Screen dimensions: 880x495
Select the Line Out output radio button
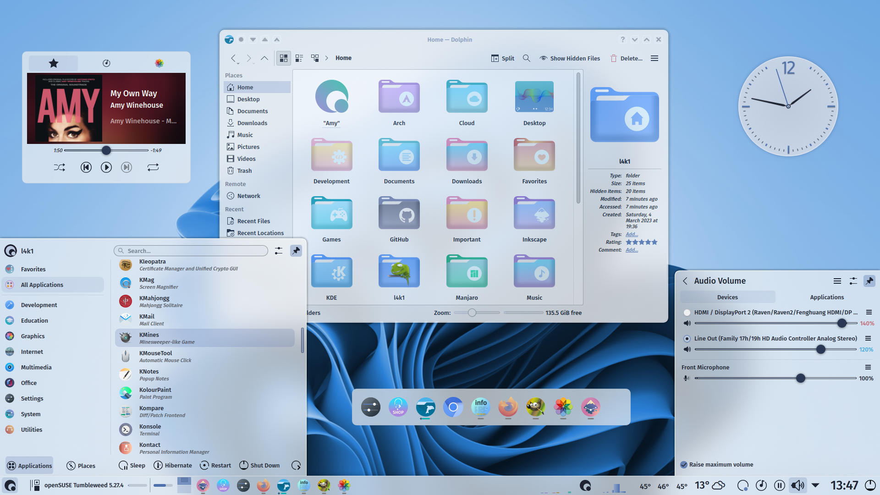pyautogui.click(x=687, y=339)
